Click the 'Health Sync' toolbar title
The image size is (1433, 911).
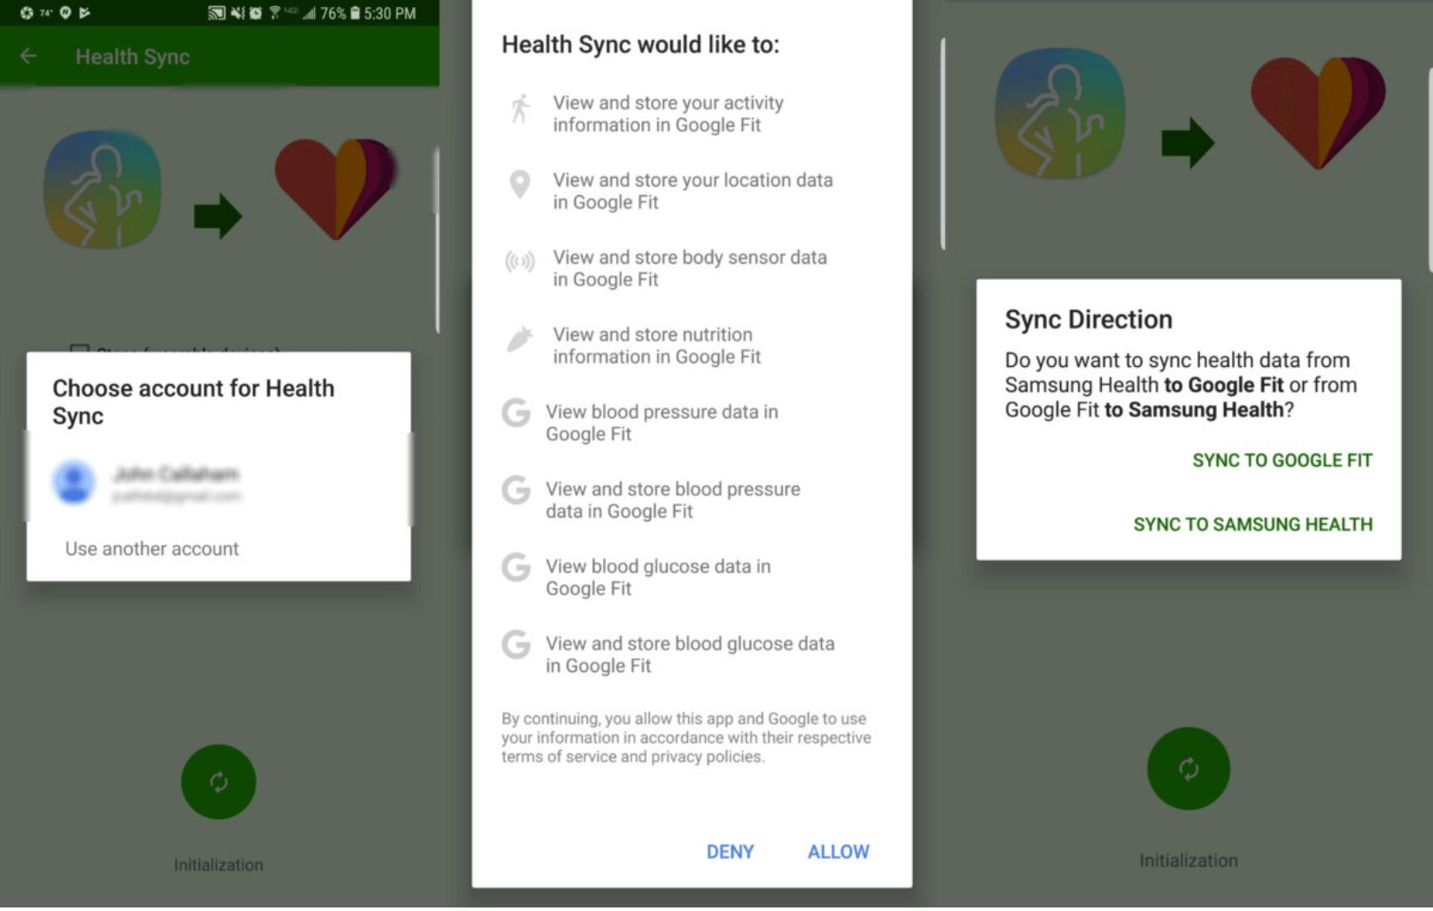click(x=132, y=57)
